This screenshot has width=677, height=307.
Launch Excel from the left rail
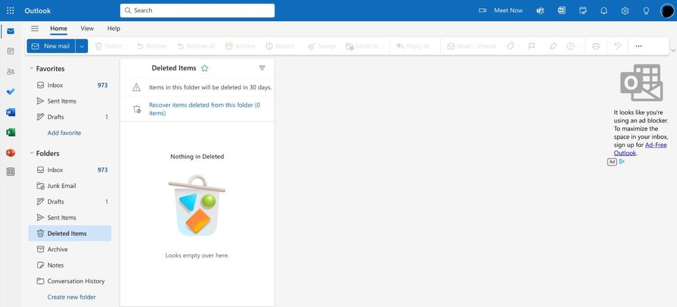tap(10, 133)
